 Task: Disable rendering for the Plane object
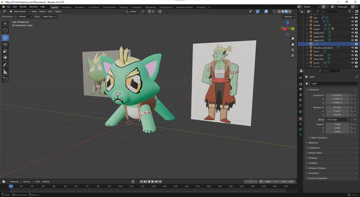click(x=356, y=52)
